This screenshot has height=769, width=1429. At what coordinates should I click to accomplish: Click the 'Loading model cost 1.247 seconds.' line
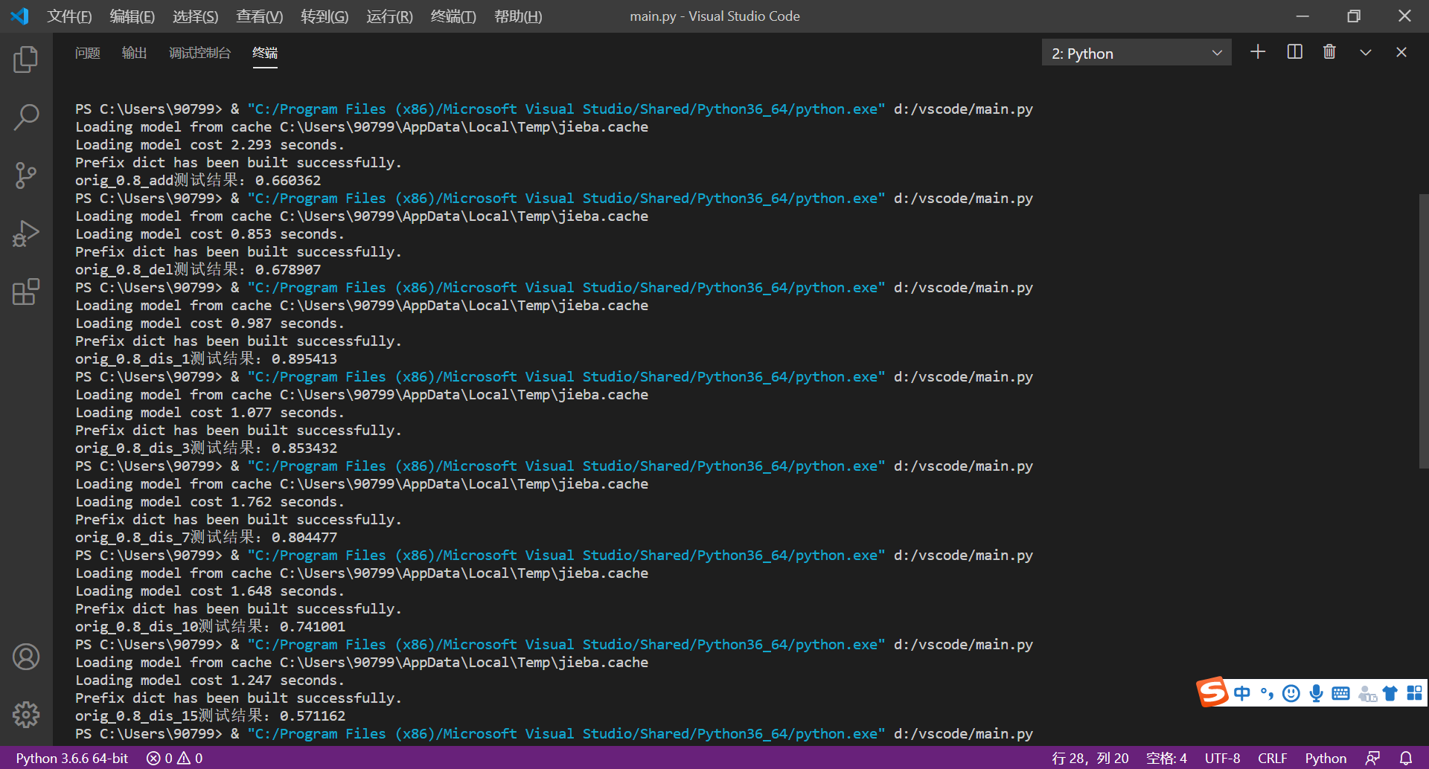click(210, 680)
